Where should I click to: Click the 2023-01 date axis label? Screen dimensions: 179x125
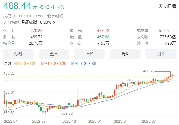click(x=95, y=121)
